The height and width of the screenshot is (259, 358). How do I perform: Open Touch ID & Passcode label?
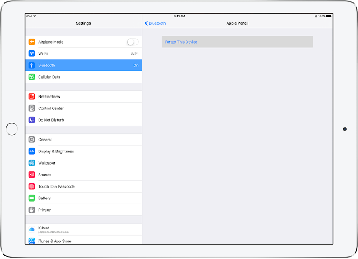coord(56,186)
